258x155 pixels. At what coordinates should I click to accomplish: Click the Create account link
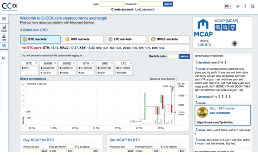[122, 9]
